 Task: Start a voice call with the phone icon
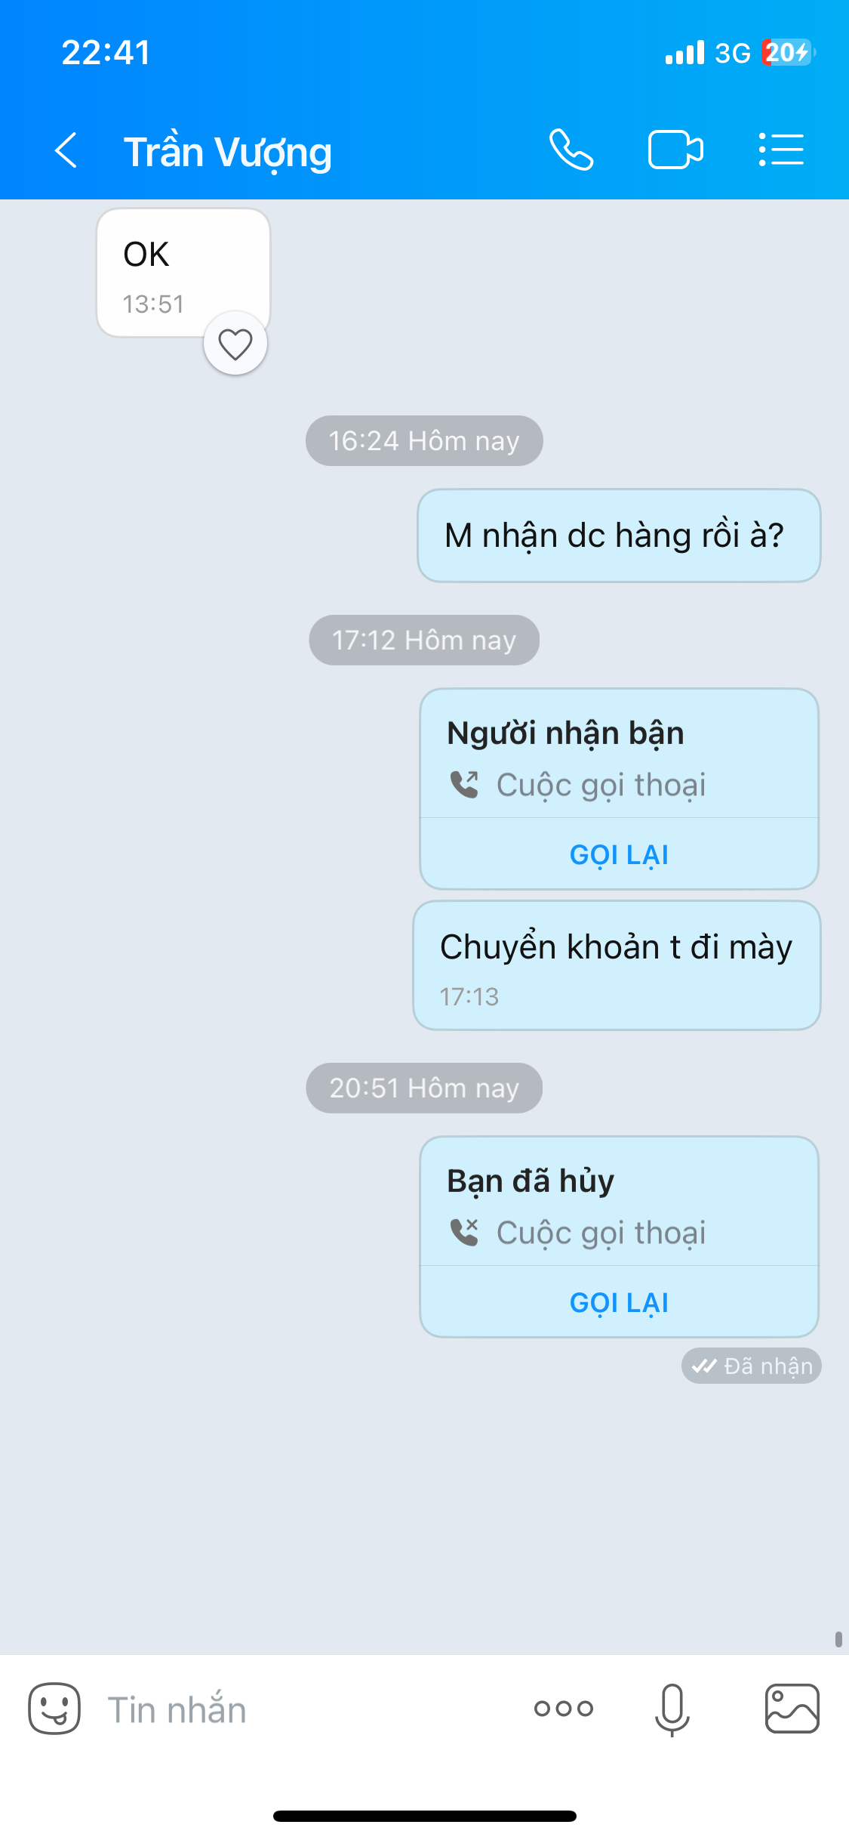coord(571,150)
